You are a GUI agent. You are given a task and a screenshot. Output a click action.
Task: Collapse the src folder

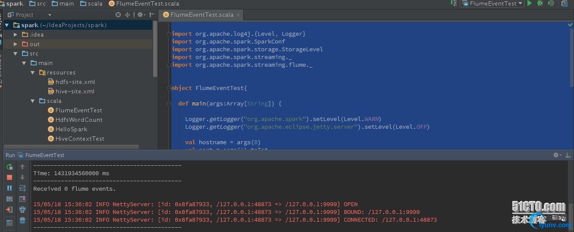tap(16, 53)
